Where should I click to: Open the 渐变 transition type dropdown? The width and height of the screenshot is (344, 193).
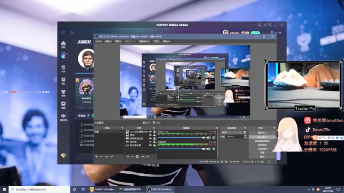(231, 133)
